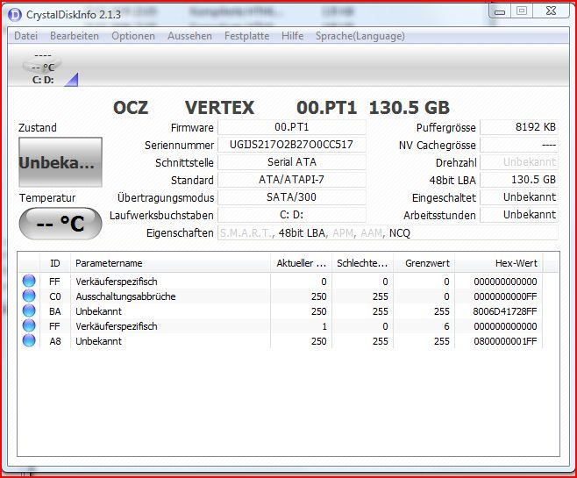Screen dimensions: 577x478
Task: Click status orb of the A8 Unbekannt row
Action: coord(29,341)
